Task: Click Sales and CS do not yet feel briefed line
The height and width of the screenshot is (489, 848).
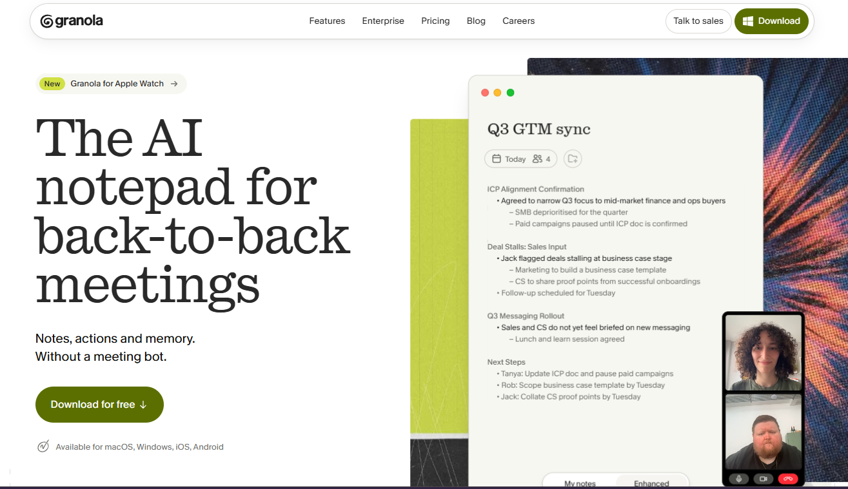Action: click(x=593, y=328)
